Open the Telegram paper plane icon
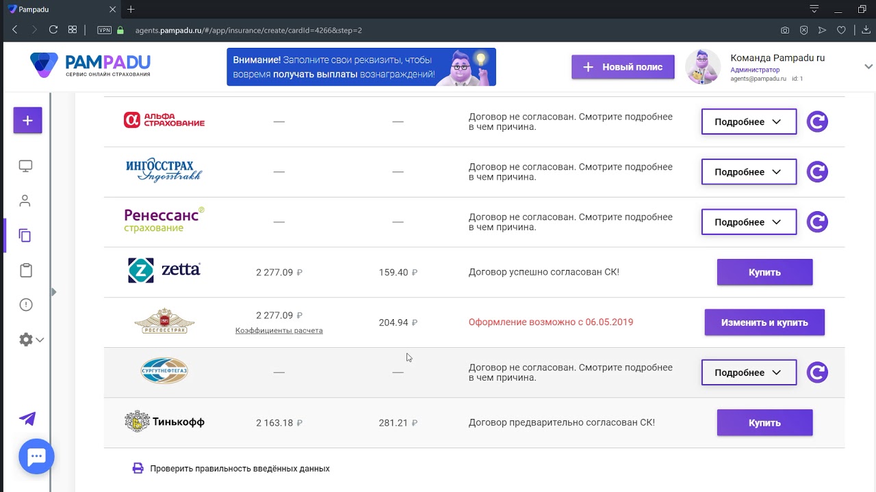Screen dimensions: 876x492 [27, 419]
